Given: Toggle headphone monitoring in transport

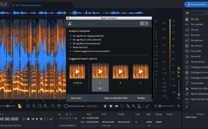Looking at the screenshot, I should click(x=24, y=119).
